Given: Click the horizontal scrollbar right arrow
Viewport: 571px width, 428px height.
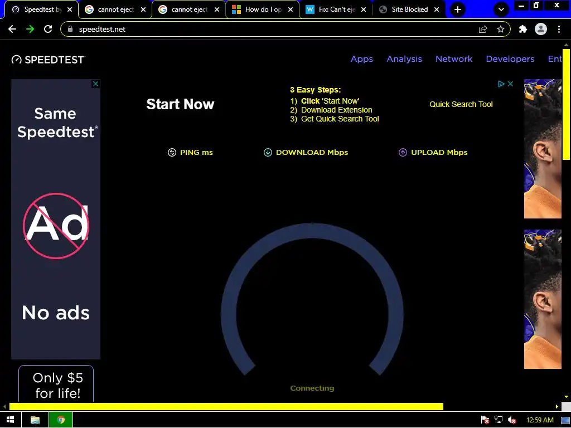Looking at the screenshot, I should 557,406.
